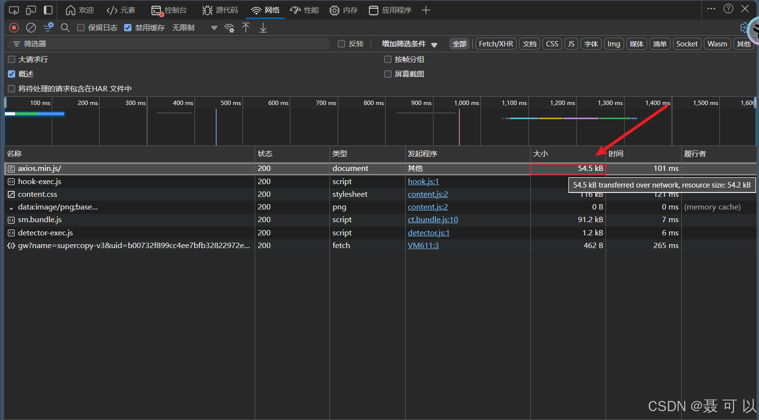759x420 pixels.
Task: Open content.js:2 link for content.css
Action: 428,194
